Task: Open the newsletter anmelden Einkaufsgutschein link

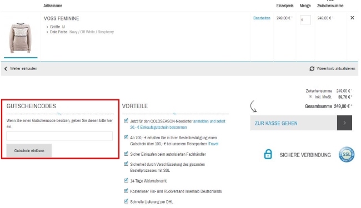Action: pos(178,124)
